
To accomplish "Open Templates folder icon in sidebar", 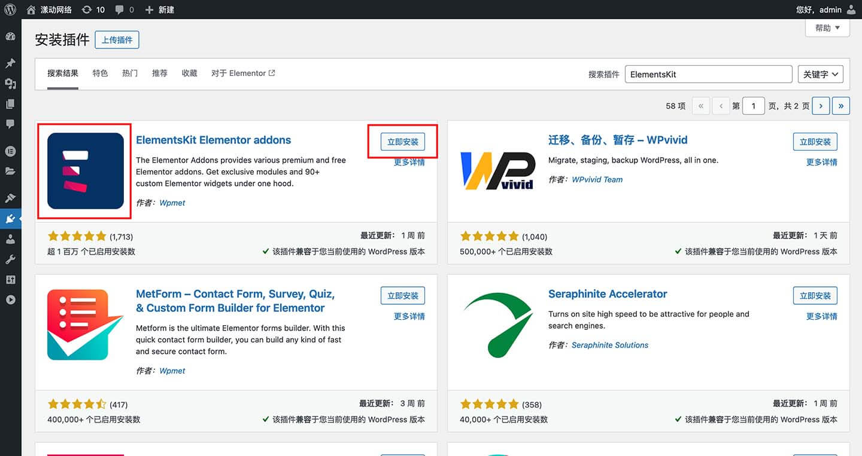I will coord(10,172).
